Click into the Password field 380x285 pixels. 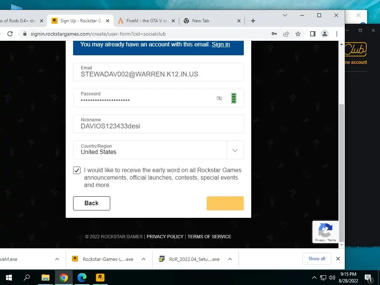click(x=158, y=98)
